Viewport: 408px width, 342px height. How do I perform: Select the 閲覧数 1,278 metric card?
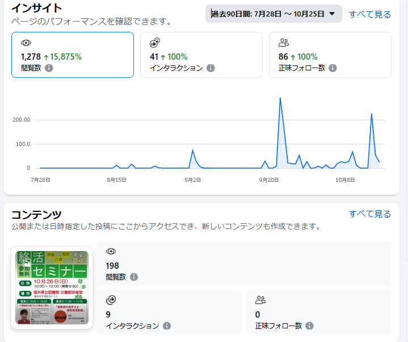[73, 55]
